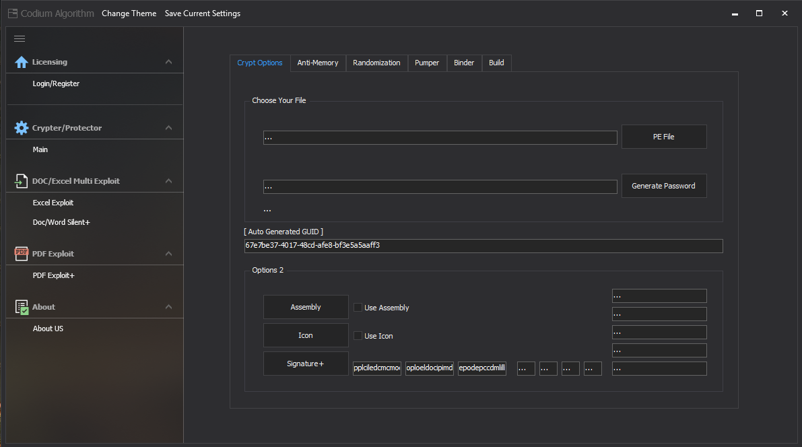Click the Assembly button
The image size is (802, 447).
coord(306,307)
